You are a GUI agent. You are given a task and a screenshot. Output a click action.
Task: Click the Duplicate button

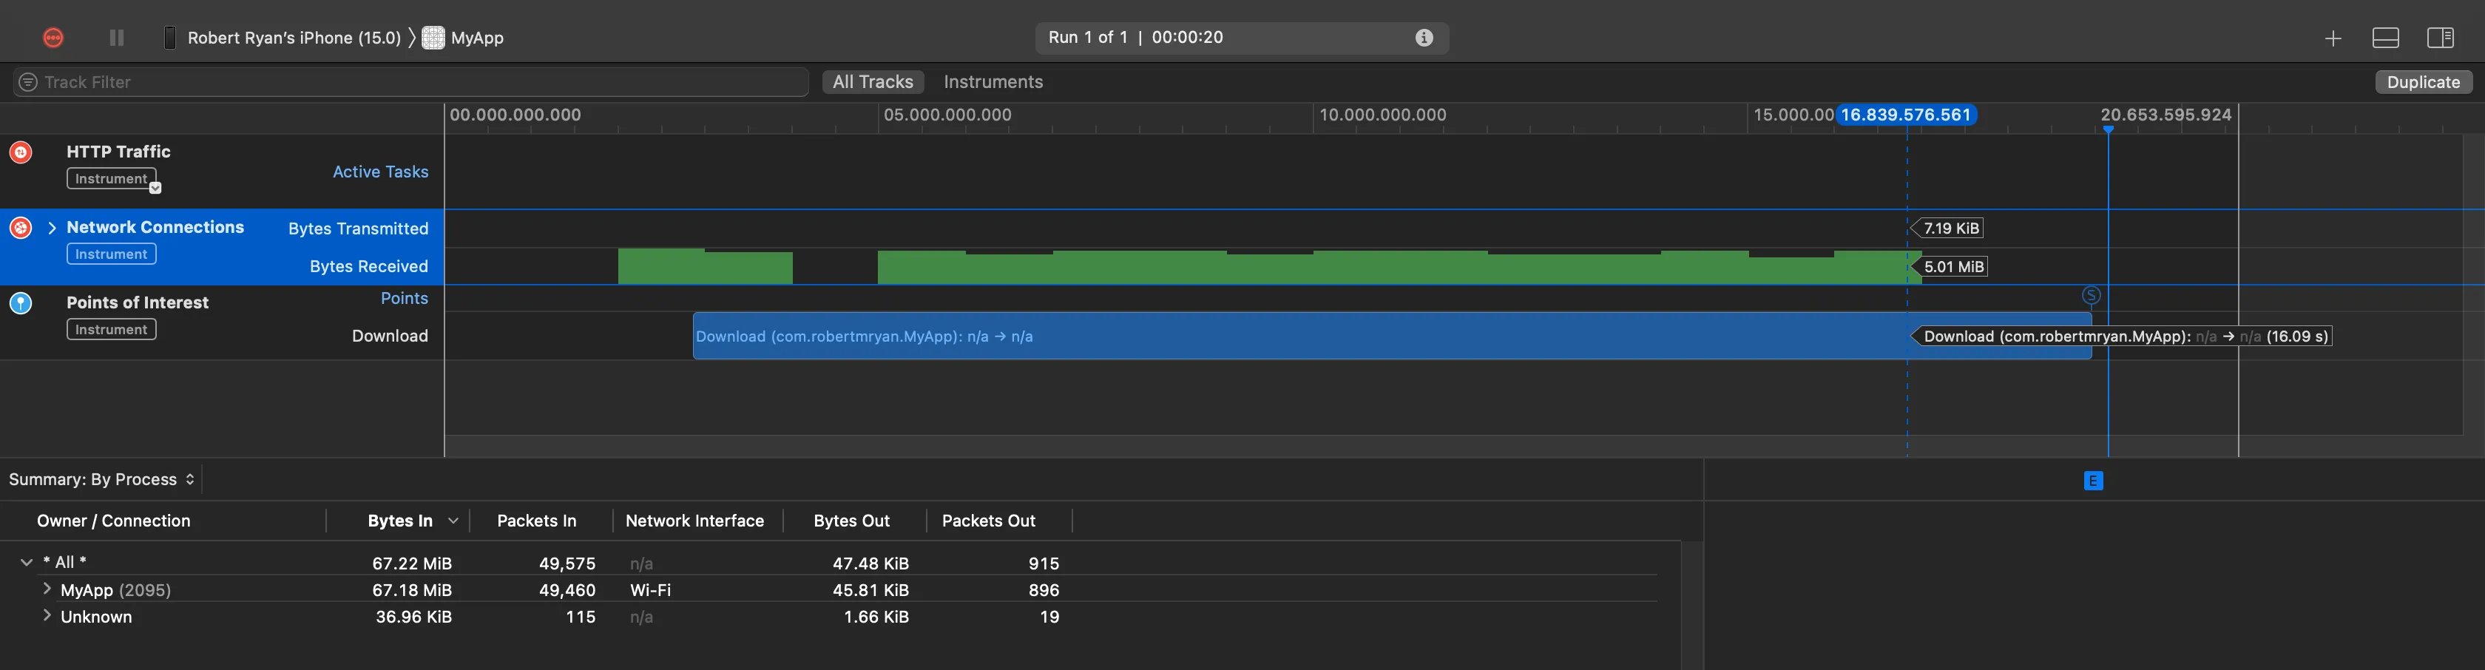2424,82
